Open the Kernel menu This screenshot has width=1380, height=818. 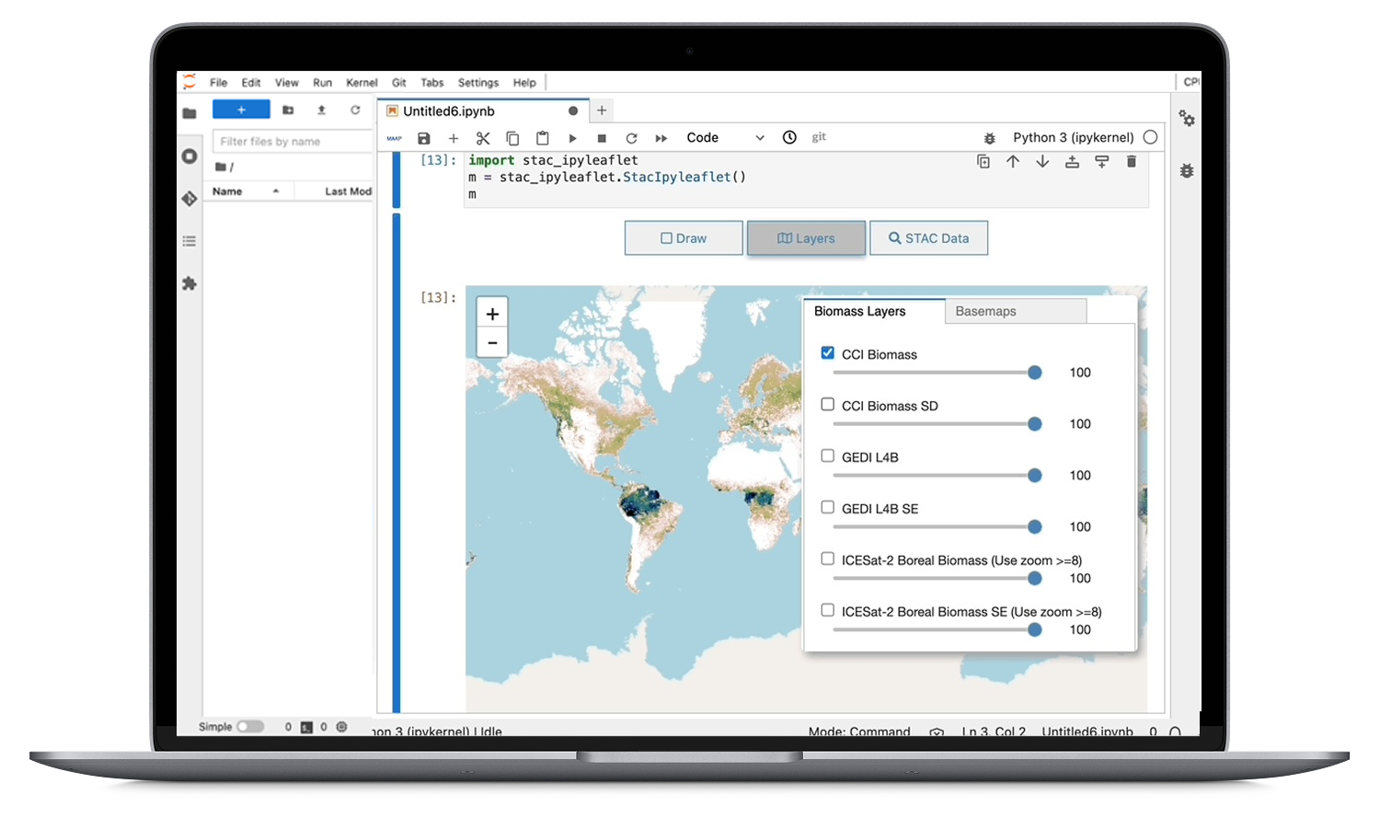point(362,83)
